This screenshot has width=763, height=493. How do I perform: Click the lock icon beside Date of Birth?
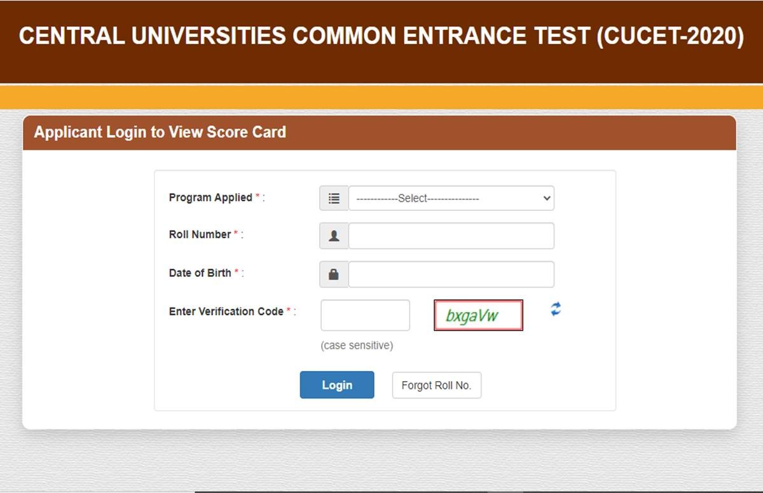pos(334,274)
